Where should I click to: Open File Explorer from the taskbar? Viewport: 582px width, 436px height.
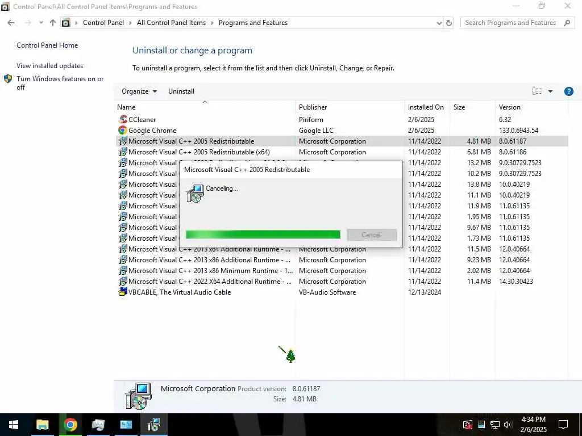pyautogui.click(x=42, y=425)
